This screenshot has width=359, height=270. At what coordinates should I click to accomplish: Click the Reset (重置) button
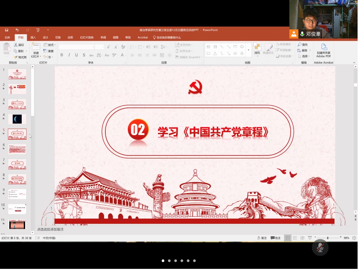tap(48, 51)
